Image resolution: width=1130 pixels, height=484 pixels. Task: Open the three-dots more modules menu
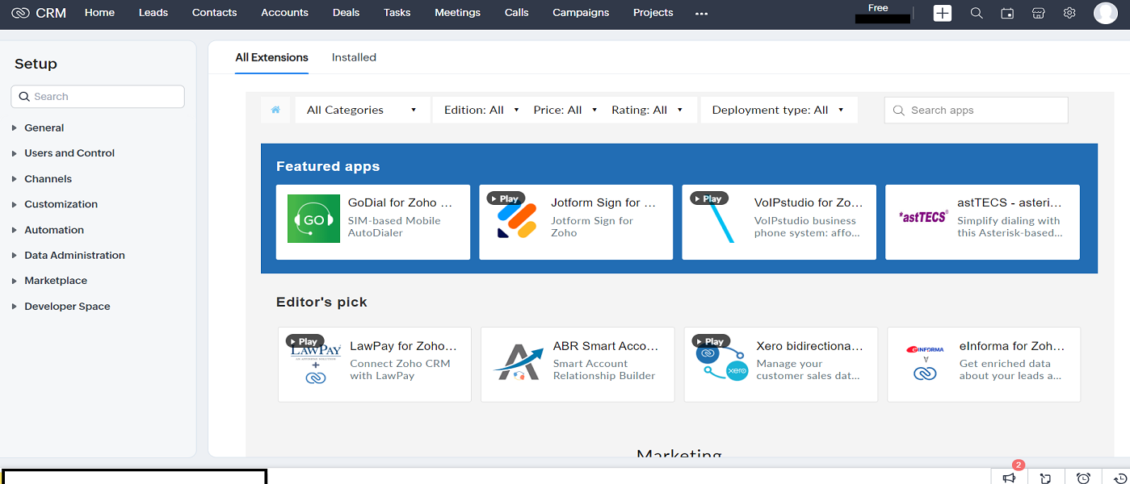tap(702, 14)
